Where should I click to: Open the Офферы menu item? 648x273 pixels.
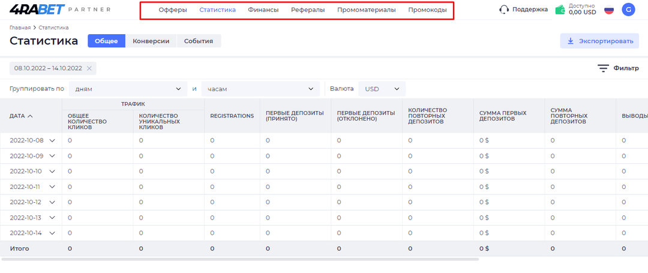point(173,10)
